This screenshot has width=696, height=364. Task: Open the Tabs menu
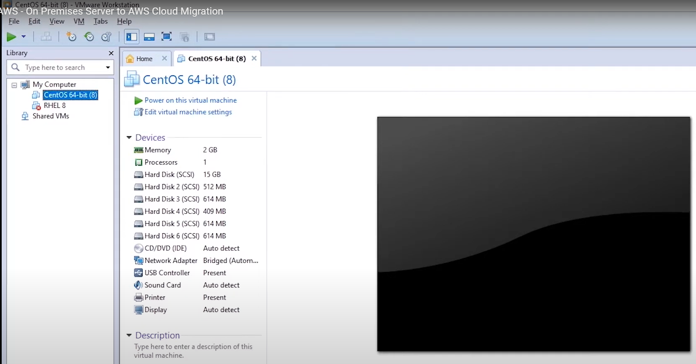100,21
